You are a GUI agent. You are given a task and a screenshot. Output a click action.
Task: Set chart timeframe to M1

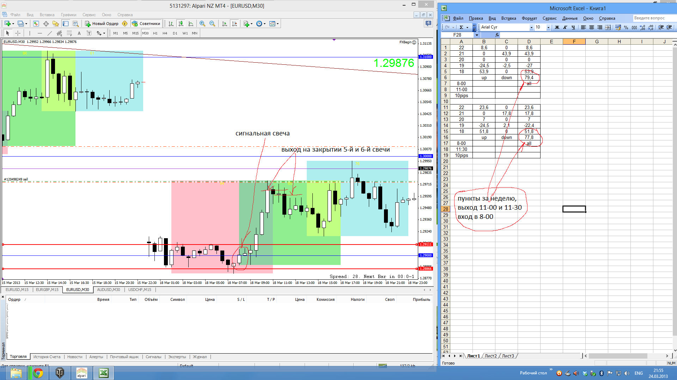[116, 33]
